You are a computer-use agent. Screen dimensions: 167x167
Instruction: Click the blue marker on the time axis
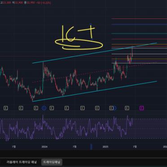pos(91,147)
